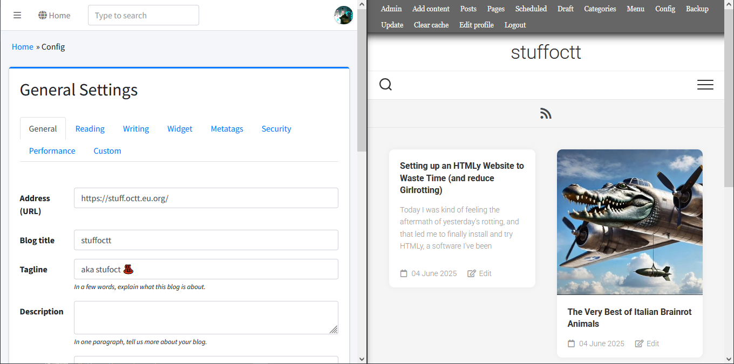Click the crocodile bomber plane thumbnail
The height and width of the screenshot is (364, 734).
click(x=629, y=222)
